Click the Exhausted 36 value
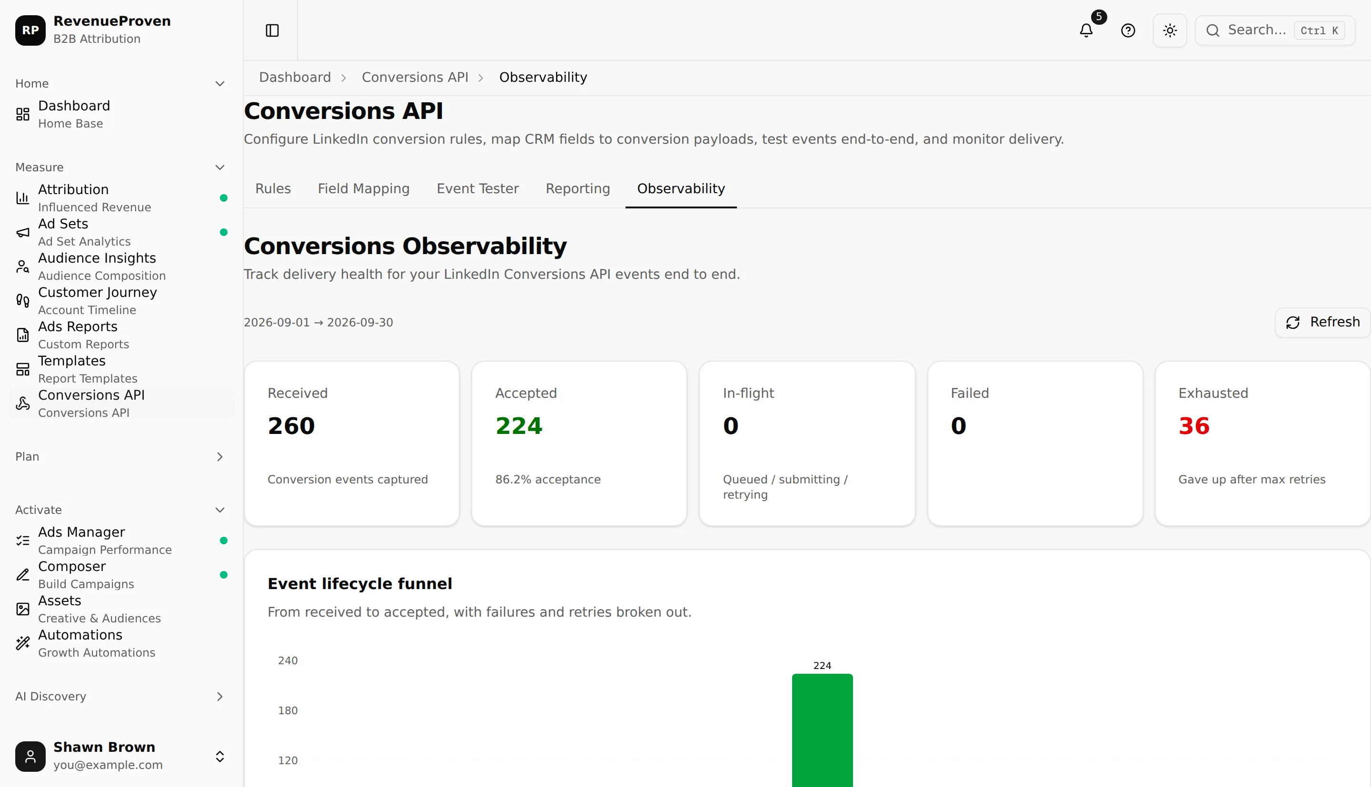Viewport: 1371px width, 787px height. pos(1194,426)
